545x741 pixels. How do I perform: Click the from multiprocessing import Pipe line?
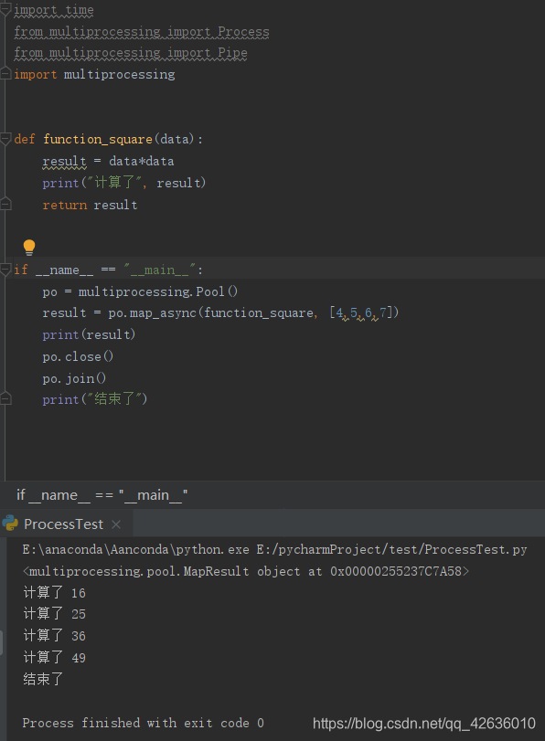click(x=131, y=53)
